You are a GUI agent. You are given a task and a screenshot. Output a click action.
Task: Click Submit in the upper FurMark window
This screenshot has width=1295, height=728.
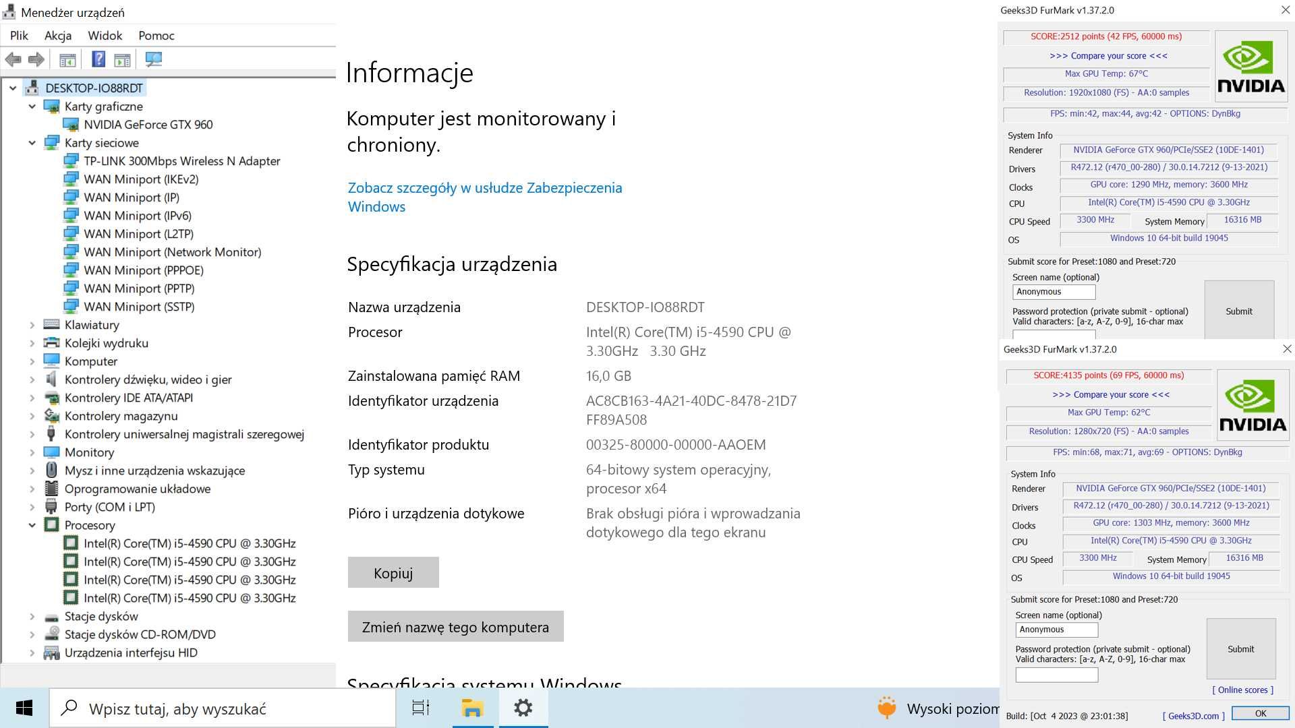[x=1239, y=311]
